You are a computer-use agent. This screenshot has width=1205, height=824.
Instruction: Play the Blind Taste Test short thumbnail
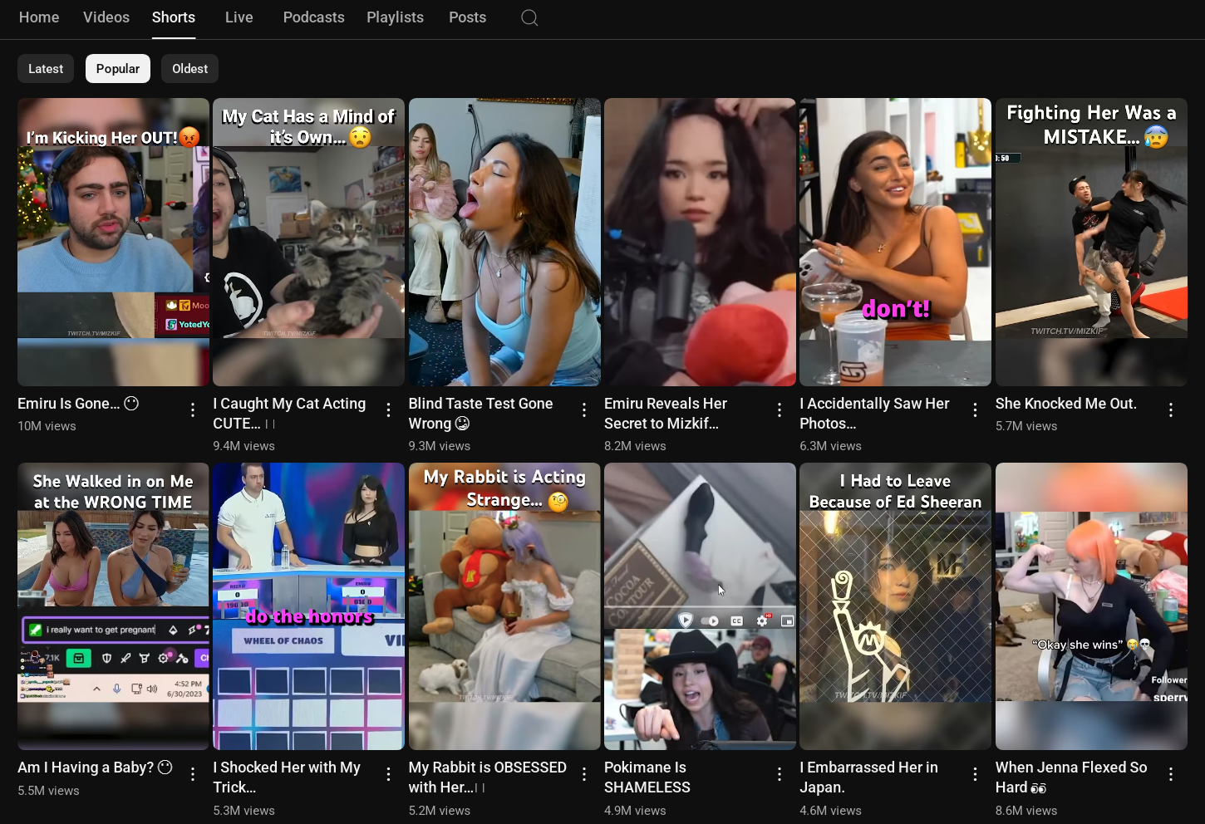tap(504, 242)
